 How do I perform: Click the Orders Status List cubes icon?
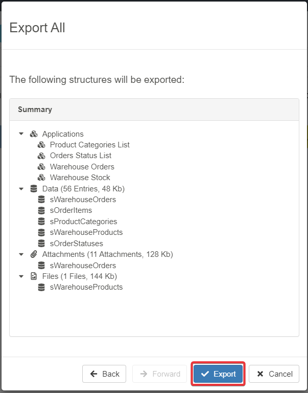pyautogui.click(x=41, y=156)
